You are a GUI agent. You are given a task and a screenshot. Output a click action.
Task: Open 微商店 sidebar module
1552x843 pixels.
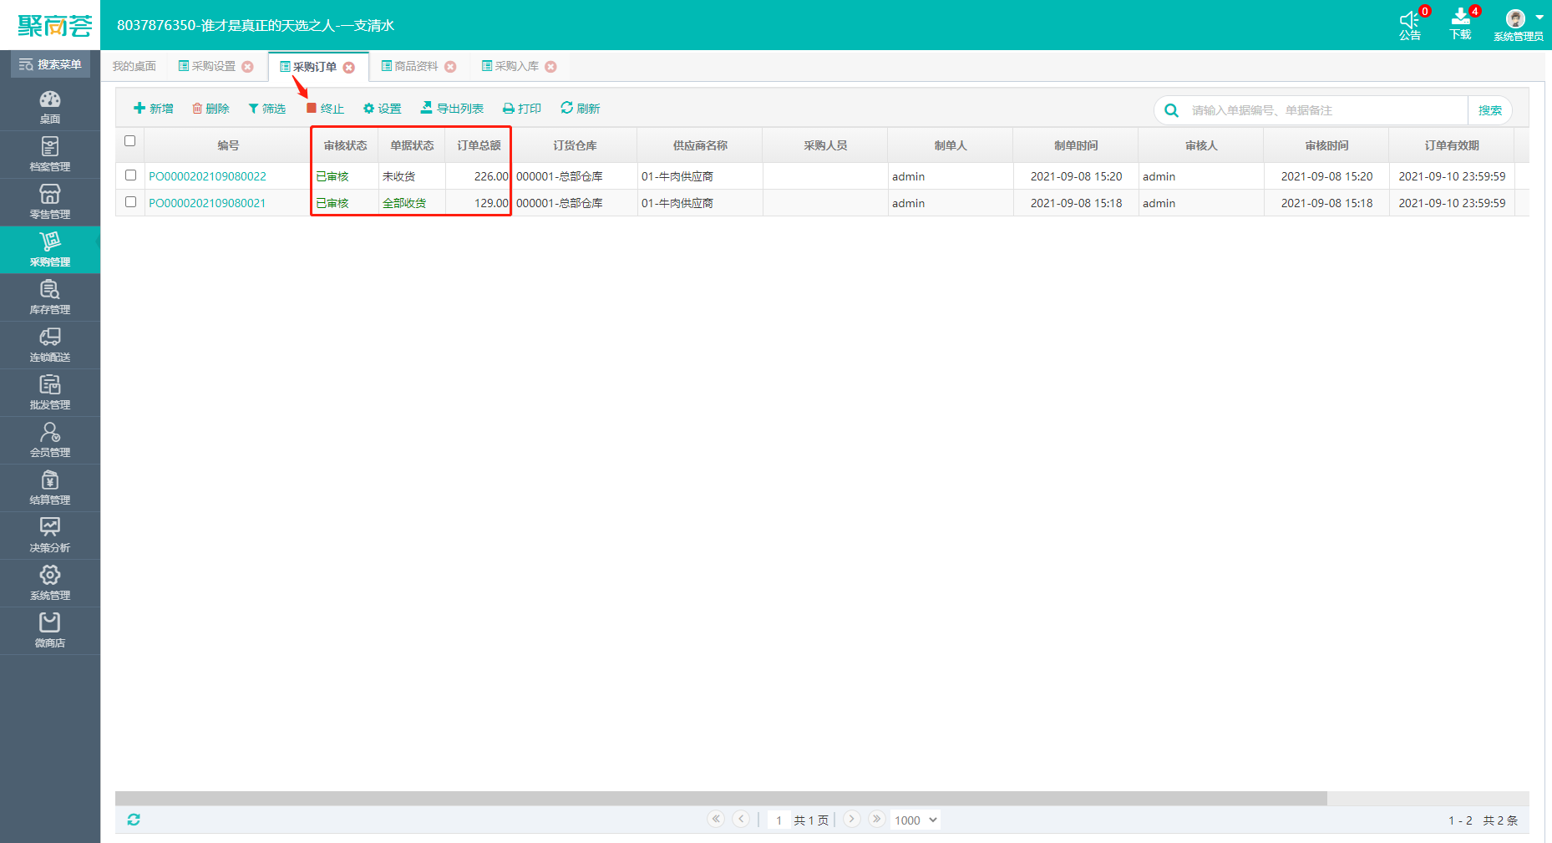point(50,631)
